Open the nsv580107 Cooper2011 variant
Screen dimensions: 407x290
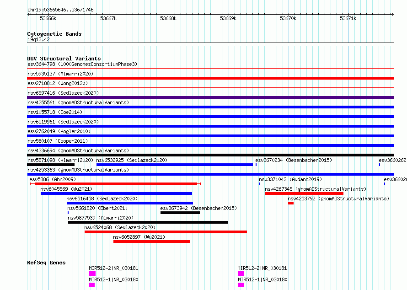pyautogui.click(x=58, y=141)
